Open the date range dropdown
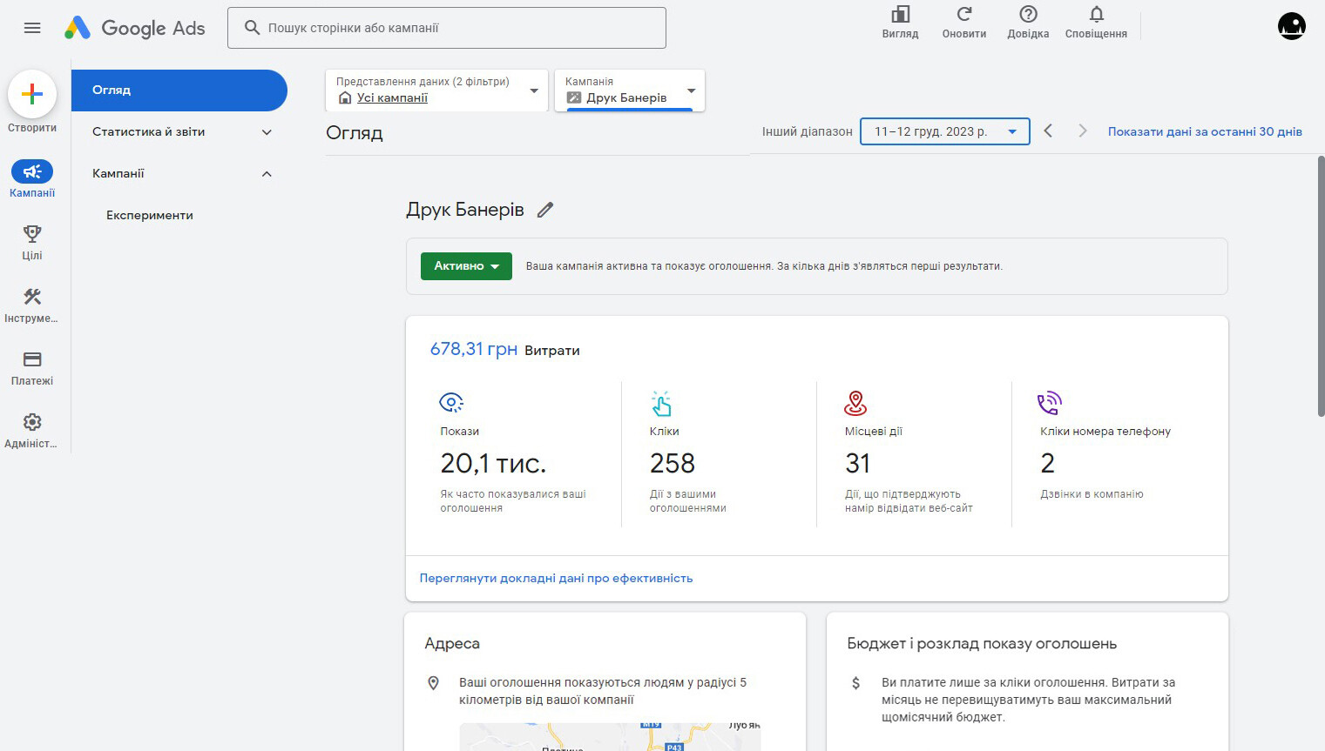1325x751 pixels. 944,131
